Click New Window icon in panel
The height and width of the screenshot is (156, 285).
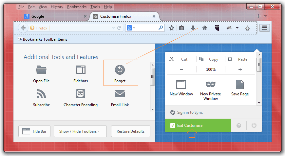click(181, 85)
